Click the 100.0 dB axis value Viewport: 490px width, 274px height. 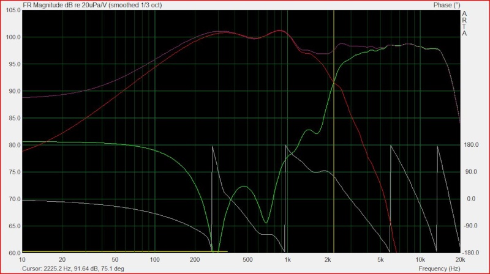tap(13, 37)
